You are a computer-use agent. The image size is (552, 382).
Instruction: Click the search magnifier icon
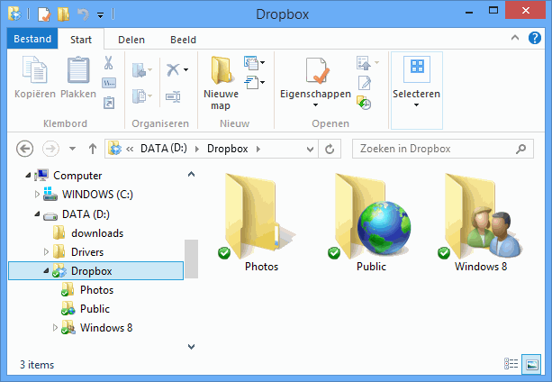[x=520, y=149]
